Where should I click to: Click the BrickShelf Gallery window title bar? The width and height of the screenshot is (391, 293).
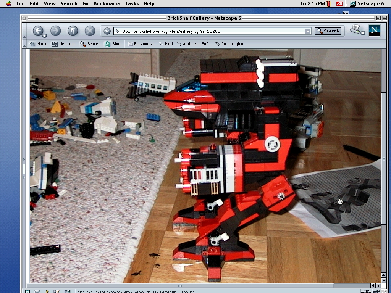[204, 18]
